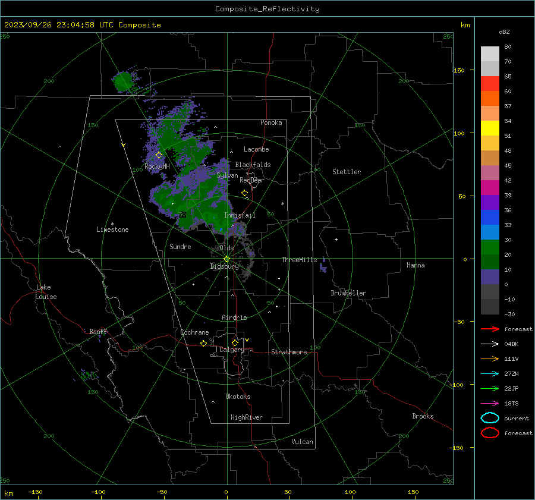Click the Sundre label
Viewport: 535px width, 500px height.
[x=180, y=247]
